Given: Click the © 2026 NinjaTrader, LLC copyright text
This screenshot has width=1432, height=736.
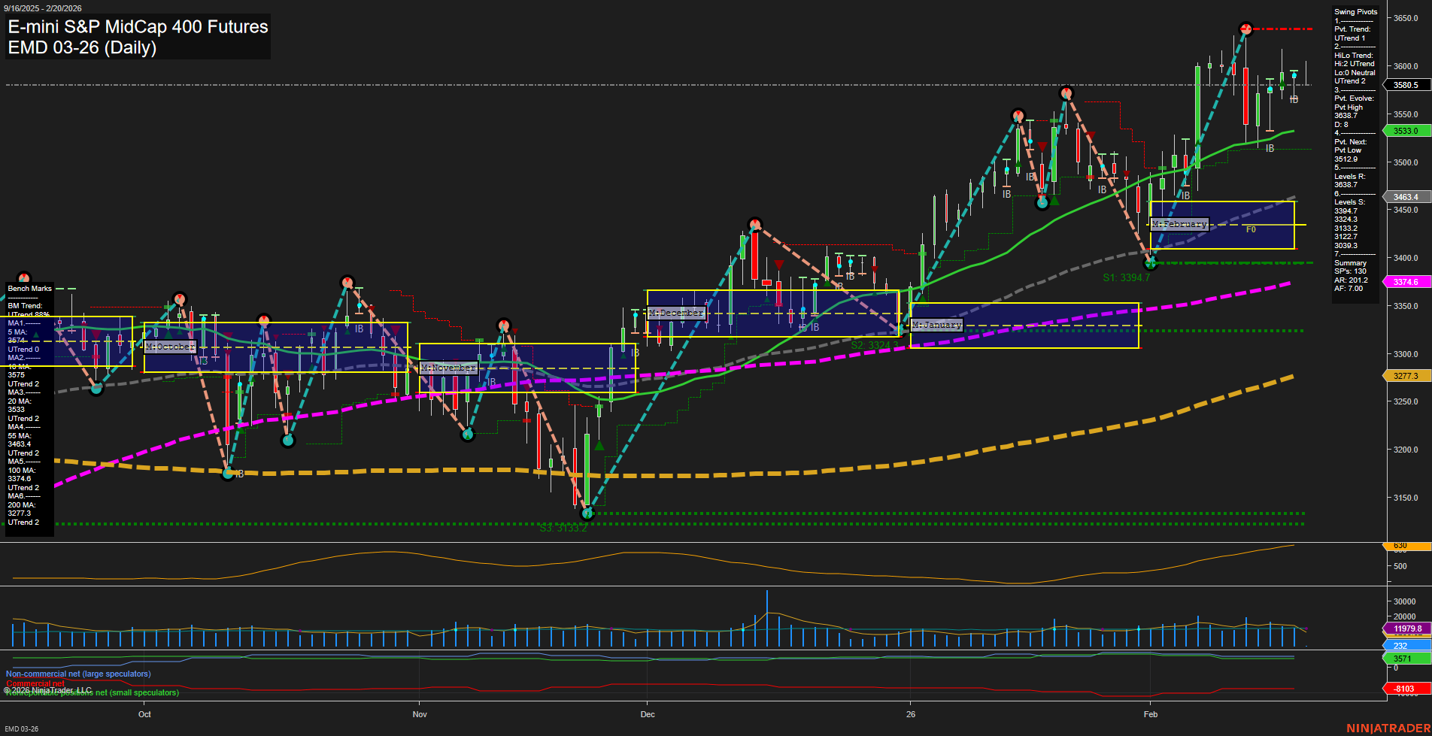Looking at the screenshot, I should (x=48, y=689).
